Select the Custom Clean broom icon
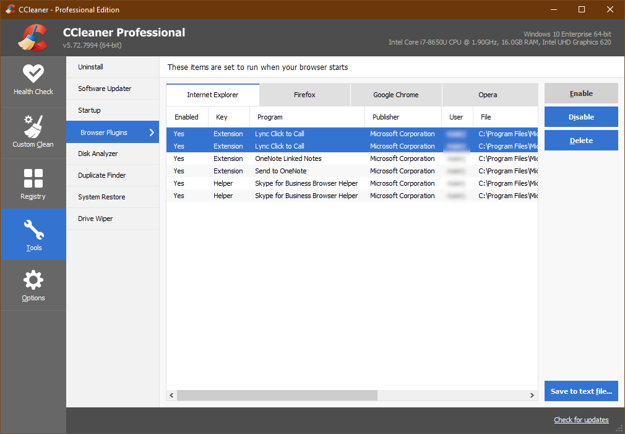Image resolution: width=625 pixels, height=434 pixels. click(x=33, y=126)
